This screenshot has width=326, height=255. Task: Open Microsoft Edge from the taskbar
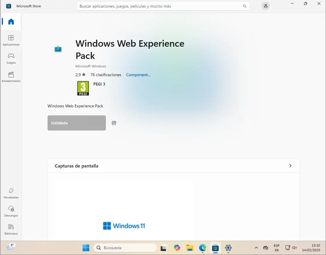[202, 248]
